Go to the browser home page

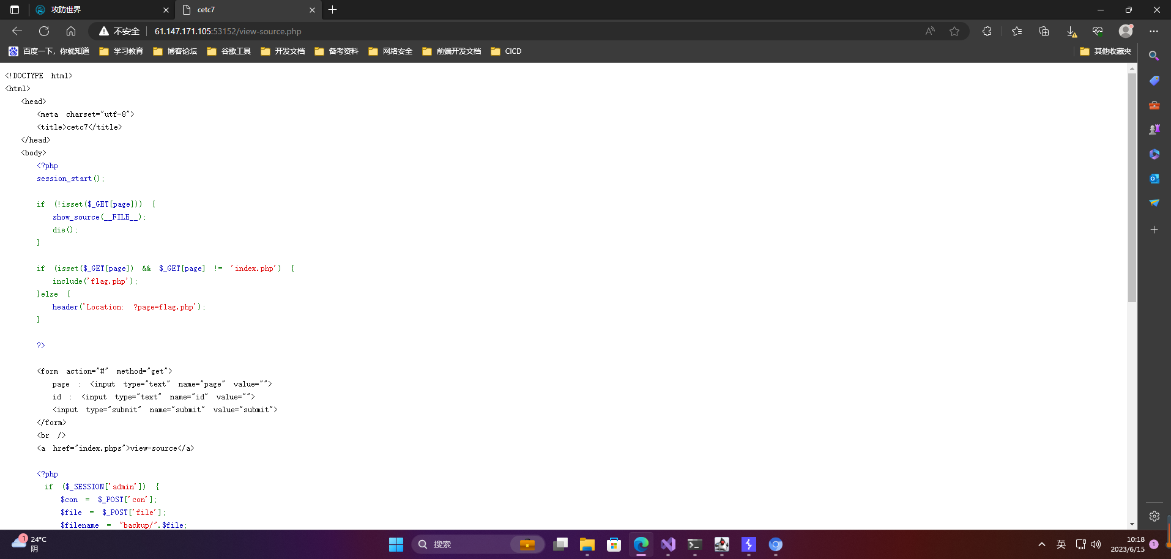(71, 31)
